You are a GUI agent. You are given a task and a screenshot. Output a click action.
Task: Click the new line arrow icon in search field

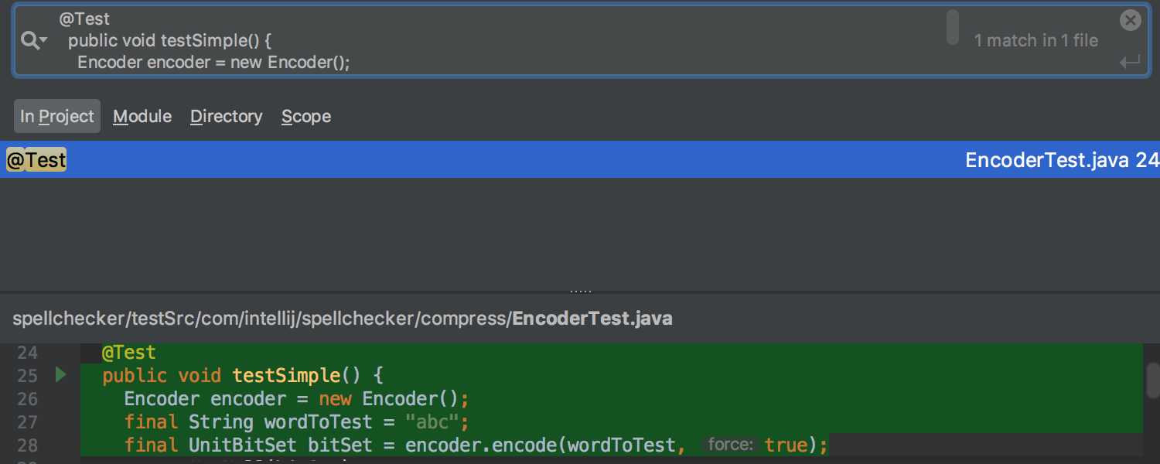[1130, 62]
